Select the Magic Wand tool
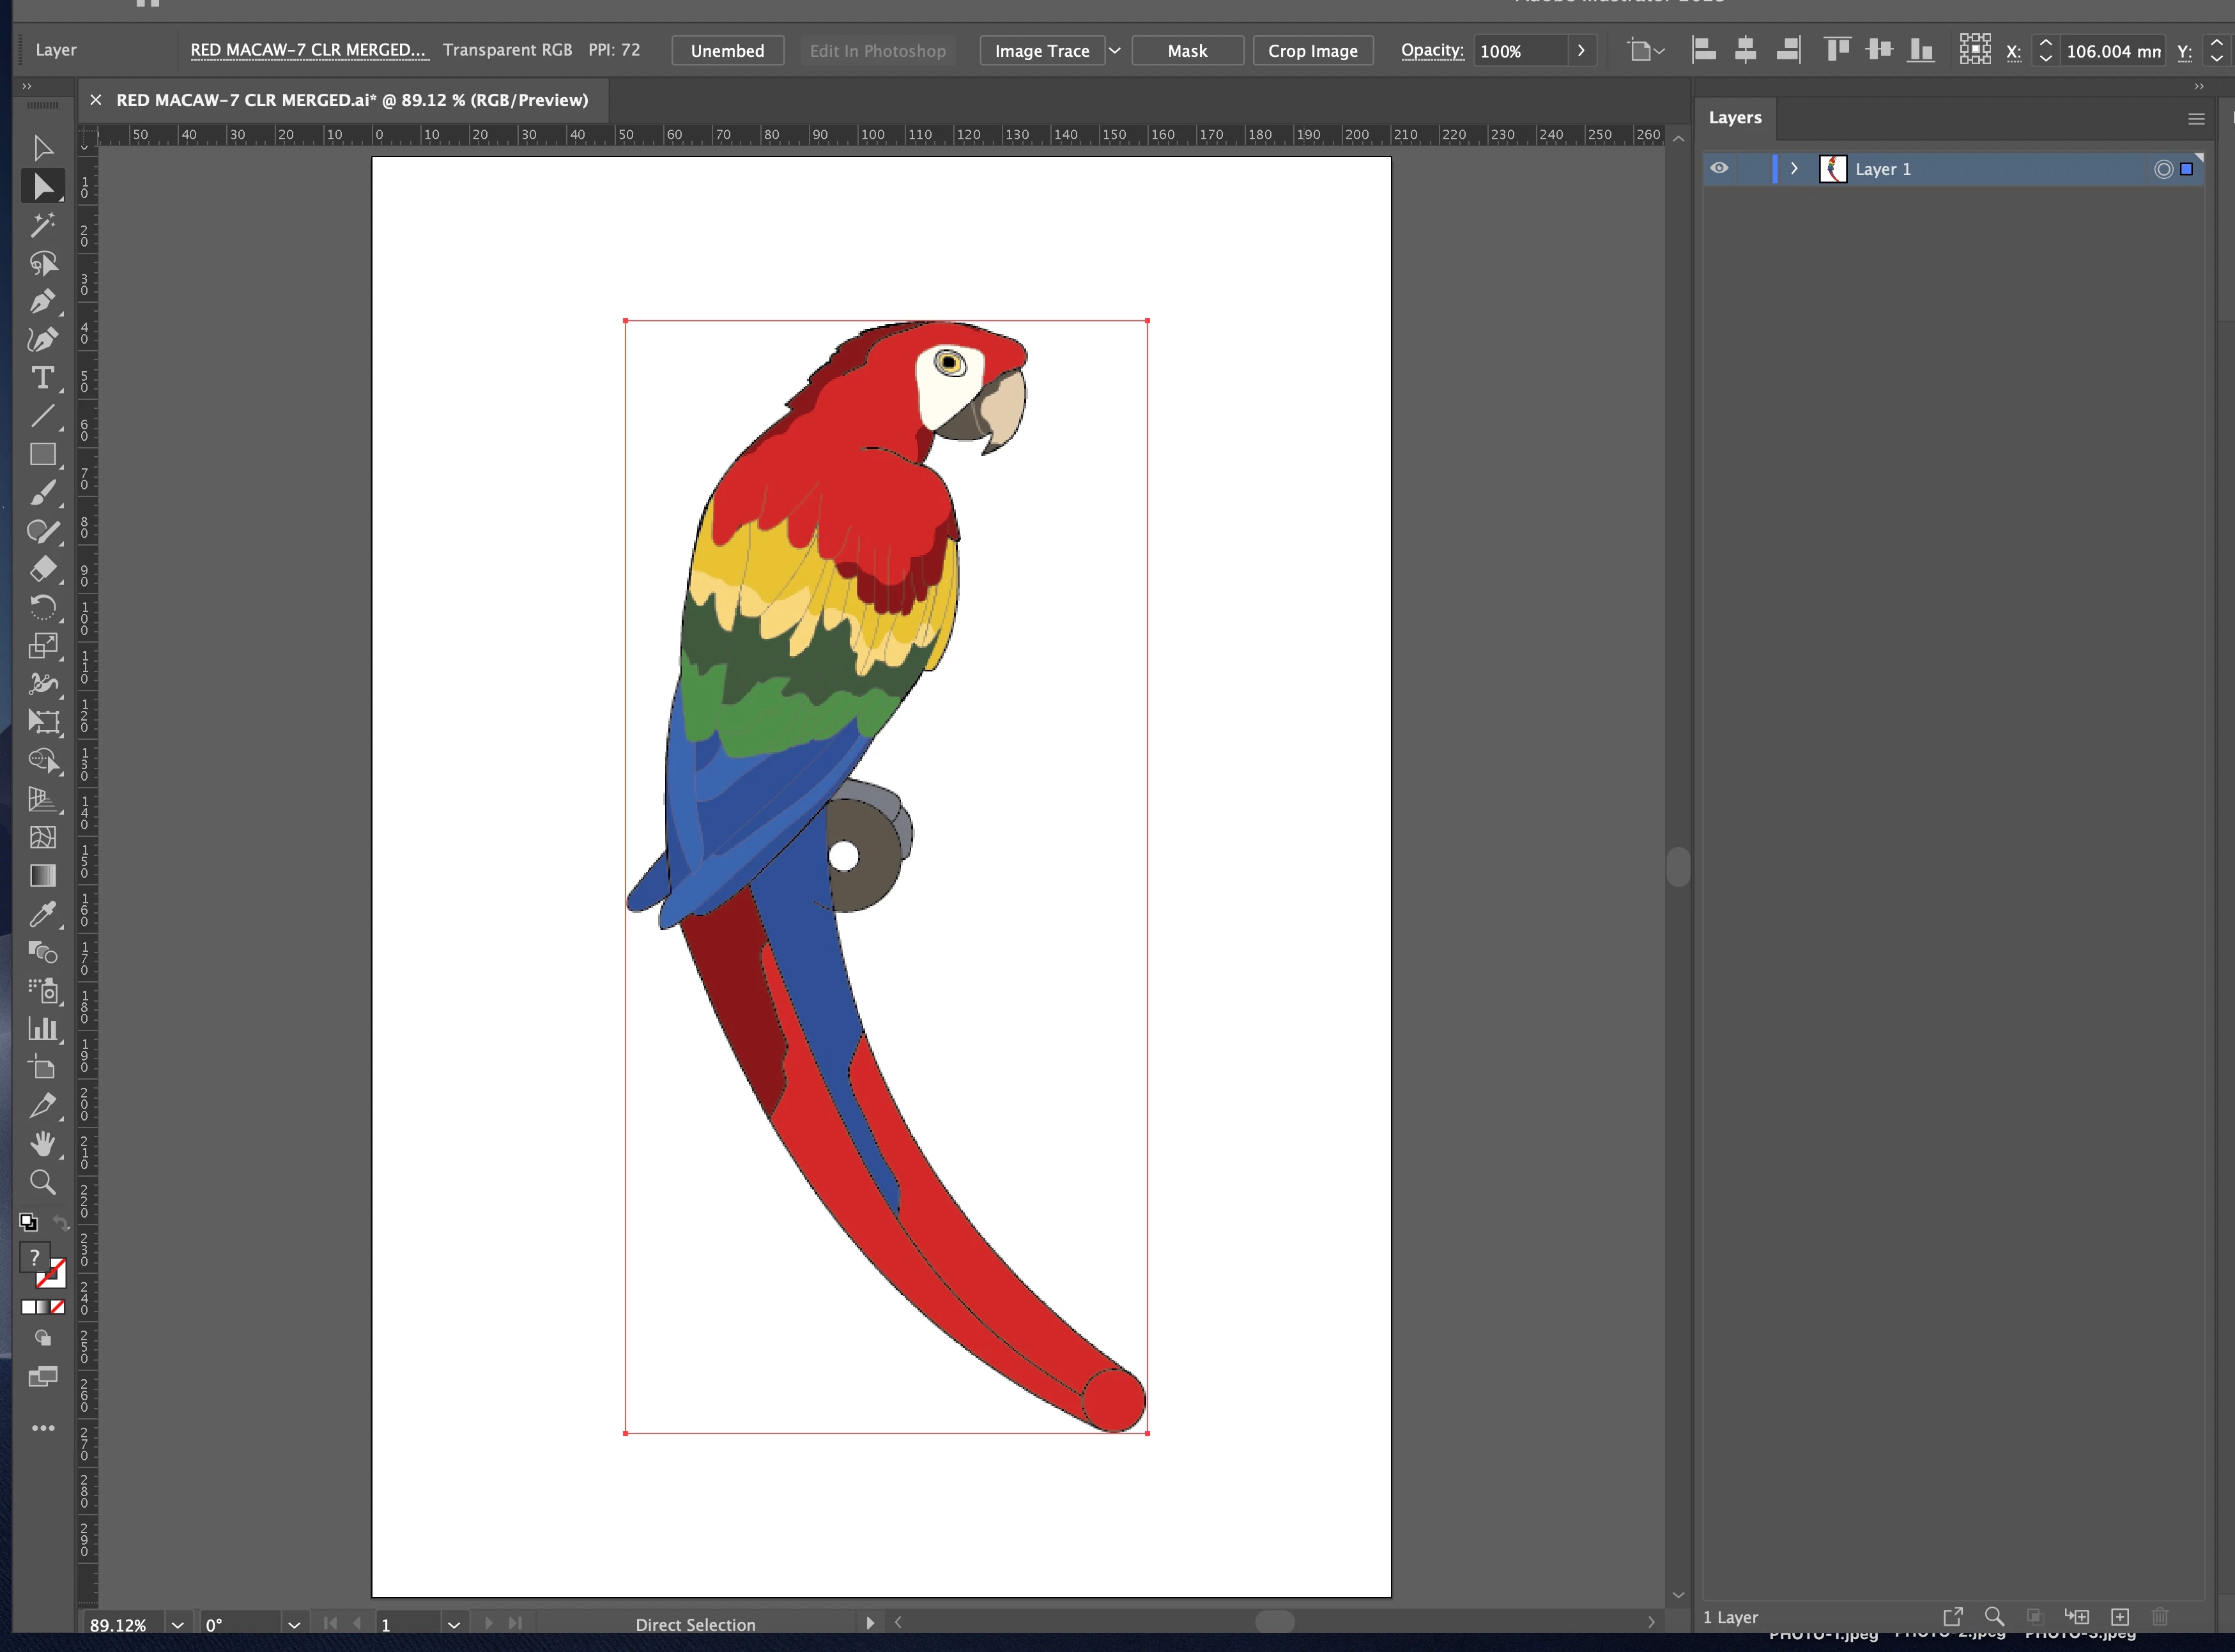The height and width of the screenshot is (1652, 2235). (x=42, y=225)
